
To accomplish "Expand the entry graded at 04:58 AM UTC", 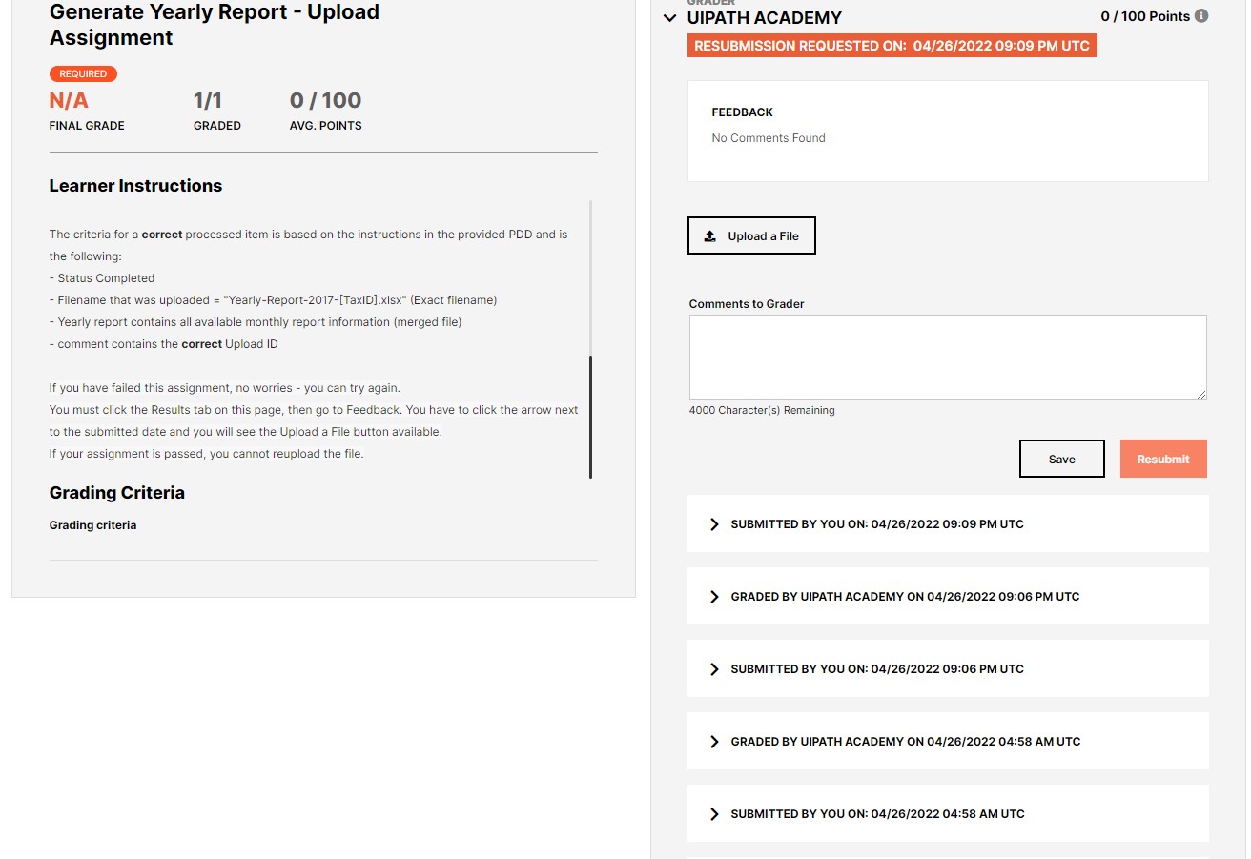I will coord(714,741).
